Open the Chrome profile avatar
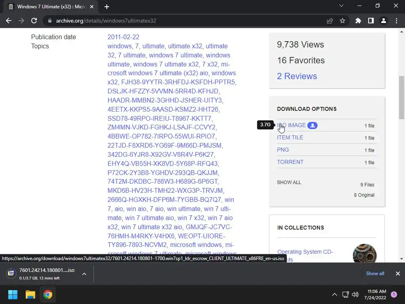Screen dimensions: 405x304 pyautogui.click(x=384, y=21)
